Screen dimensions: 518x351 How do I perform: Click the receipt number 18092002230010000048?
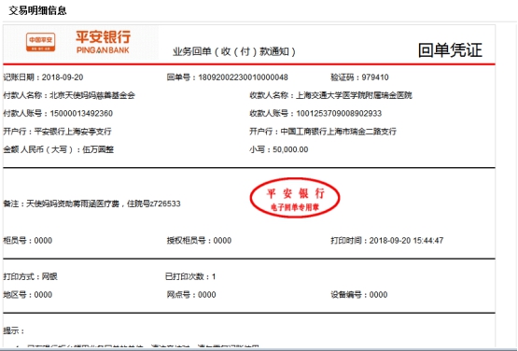(244, 77)
